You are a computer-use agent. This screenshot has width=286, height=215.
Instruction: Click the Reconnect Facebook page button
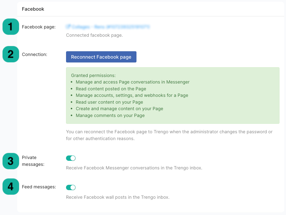click(101, 57)
